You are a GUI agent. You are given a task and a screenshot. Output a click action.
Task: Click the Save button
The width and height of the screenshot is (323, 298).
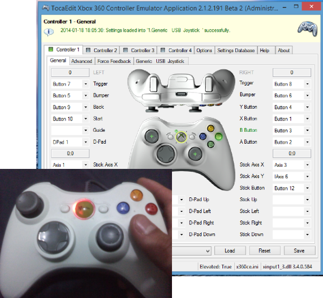point(299,251)
